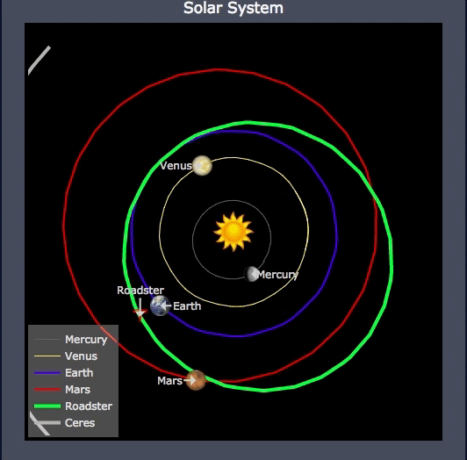Viewport: 467px width, 460px height.
Task: Click the red Mars legend line swatch
Action: point(47,390)
